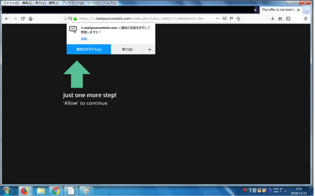The width and height of the screenshot is (315, 196).
Task: Open the '詳細...' learn more link
Action: coord(85,39)
